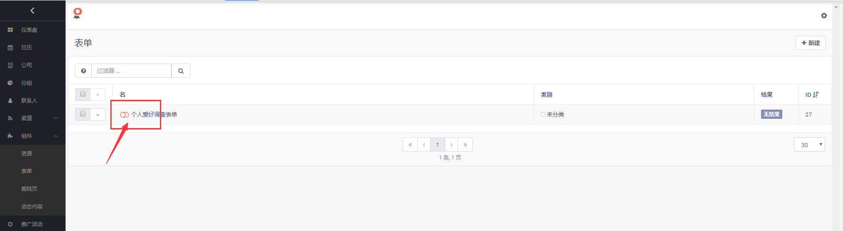Click the 无结果 results badge
The image size is (843, 231).
(771, 114)
